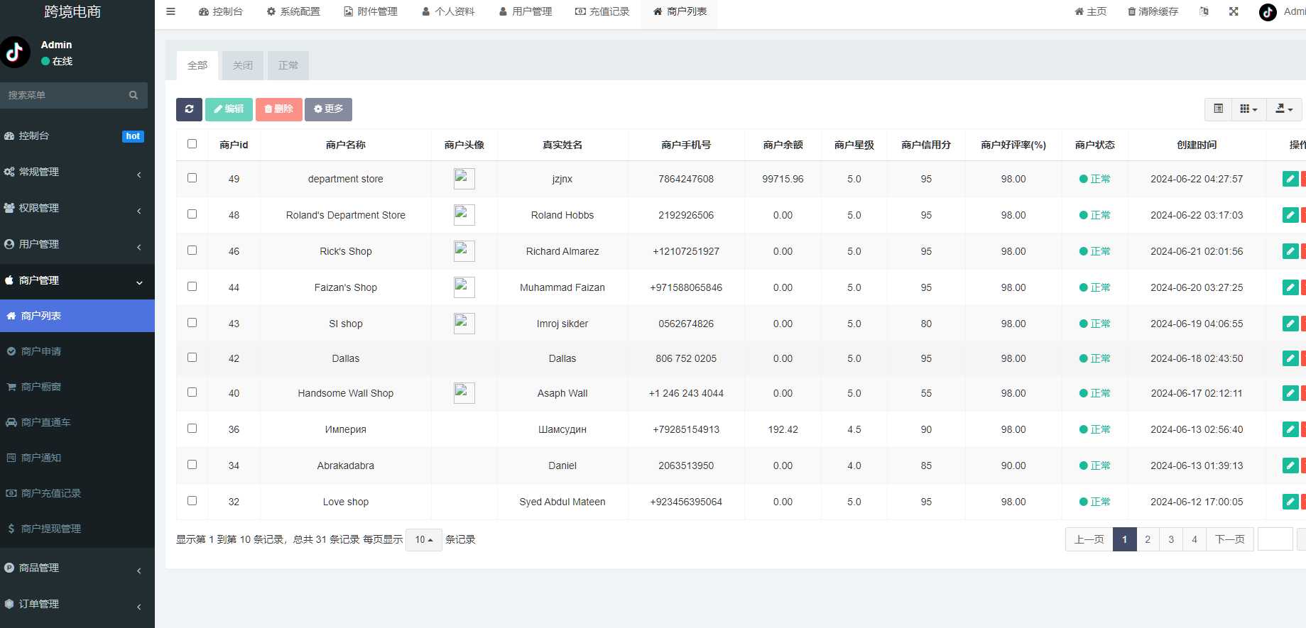Image resolution: width=1306 pixels, height=628 pixels.
Task: Open 商户充值记录 in sidebar
Action: pos(77,493)
